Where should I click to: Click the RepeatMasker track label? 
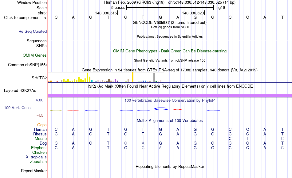34,171
